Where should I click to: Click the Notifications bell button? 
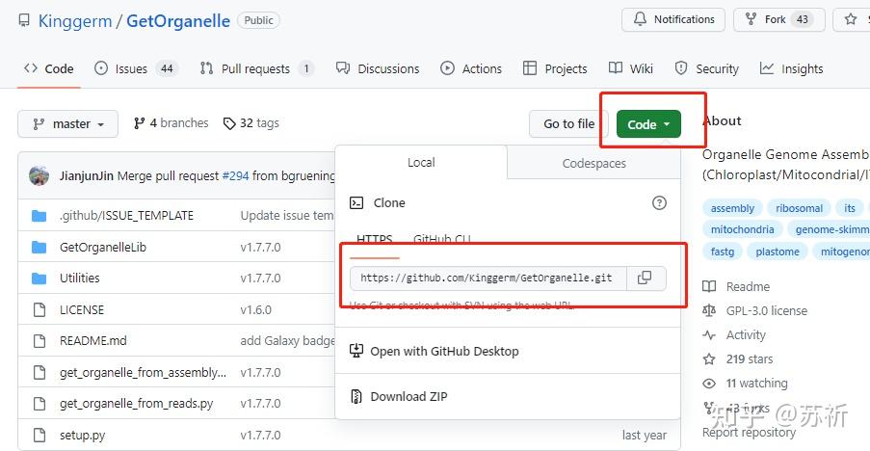[x=674, y=19]
